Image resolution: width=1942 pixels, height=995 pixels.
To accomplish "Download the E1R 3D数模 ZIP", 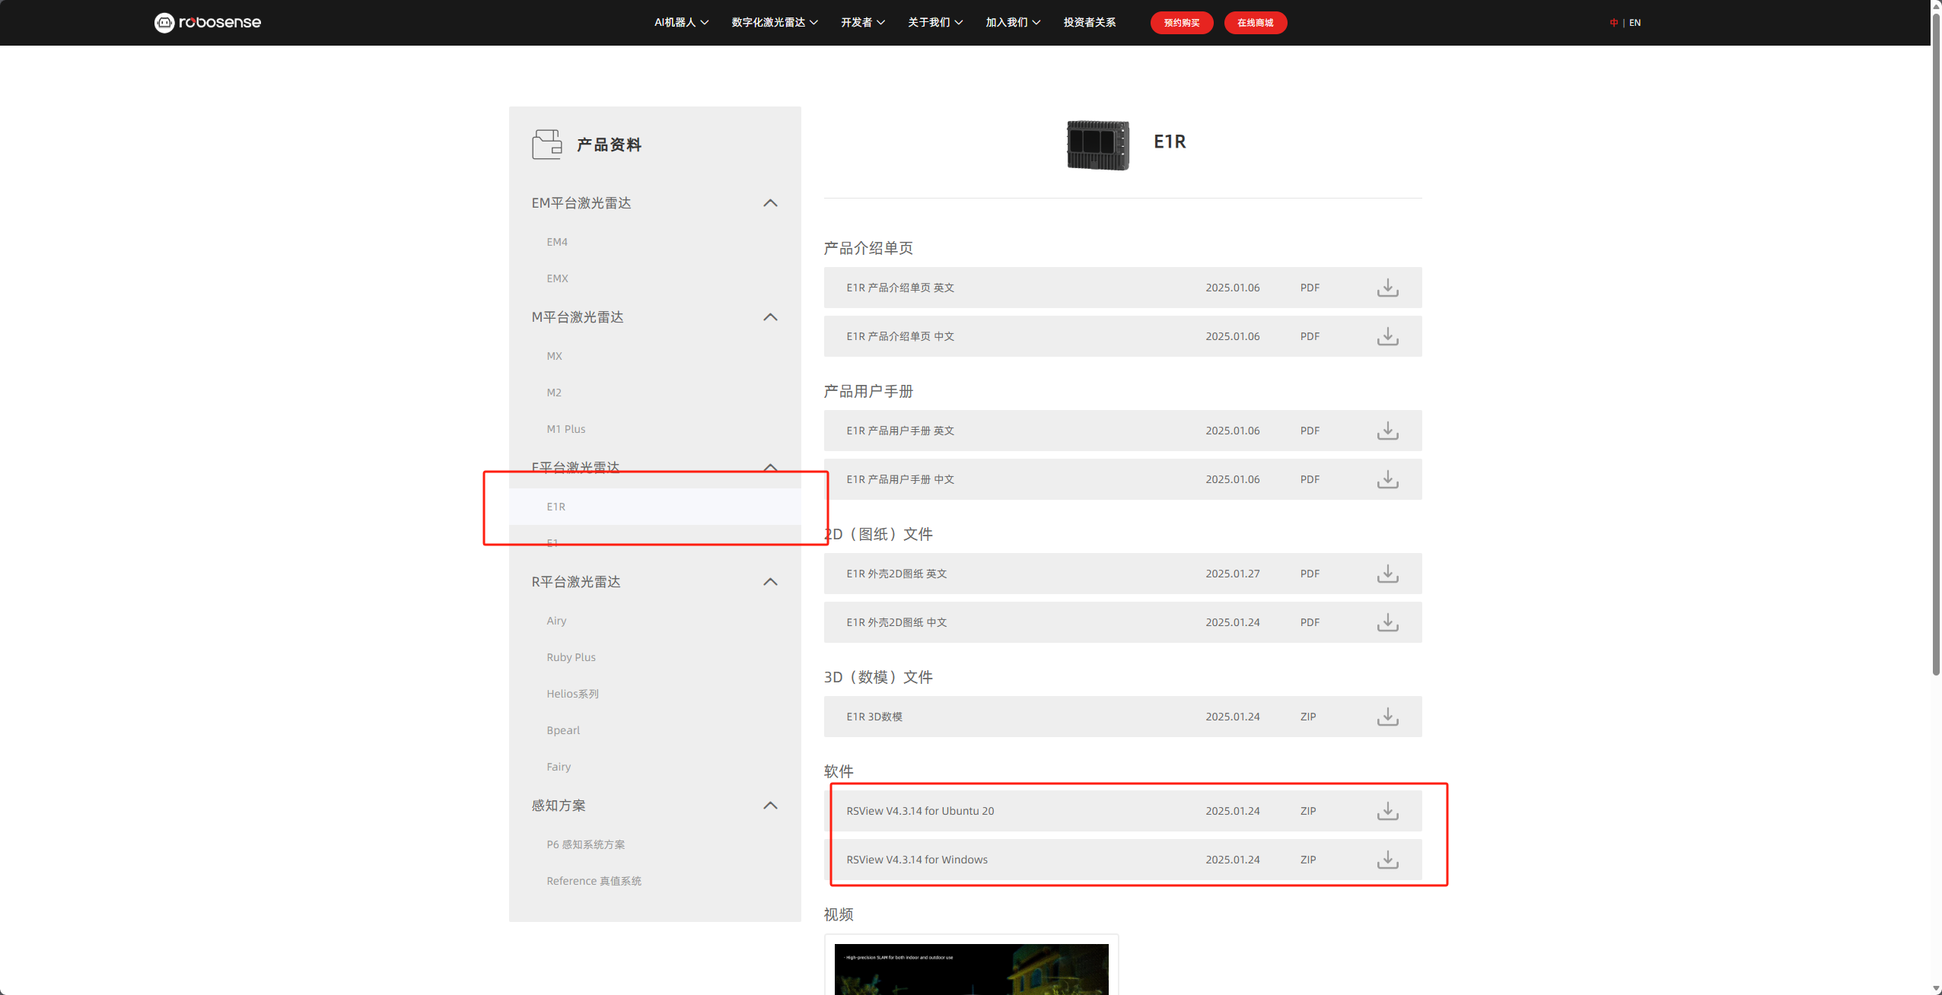I will tap(1387, 717).
